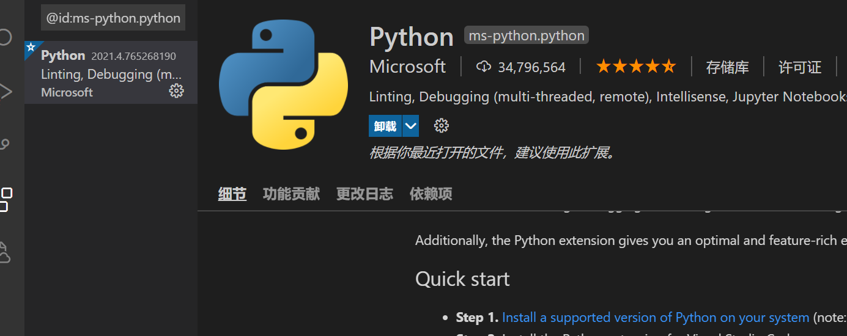Switch to the 更改日志 tab
The height and width of the screenshot is (336, 847).
click(364, 194)
